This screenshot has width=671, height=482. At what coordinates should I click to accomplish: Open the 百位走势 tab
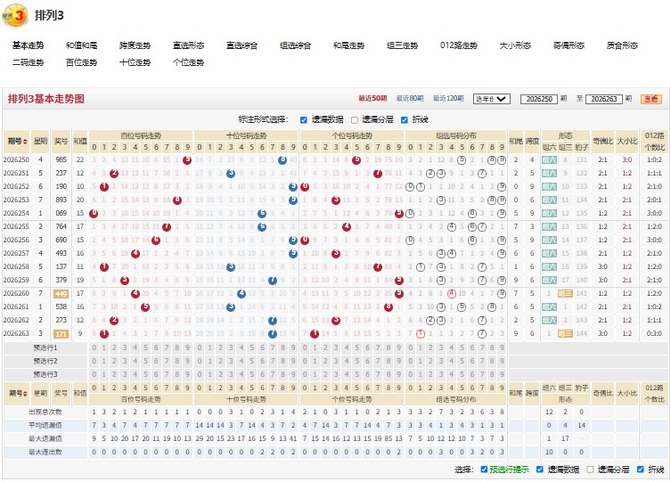(x=81, y=62)
